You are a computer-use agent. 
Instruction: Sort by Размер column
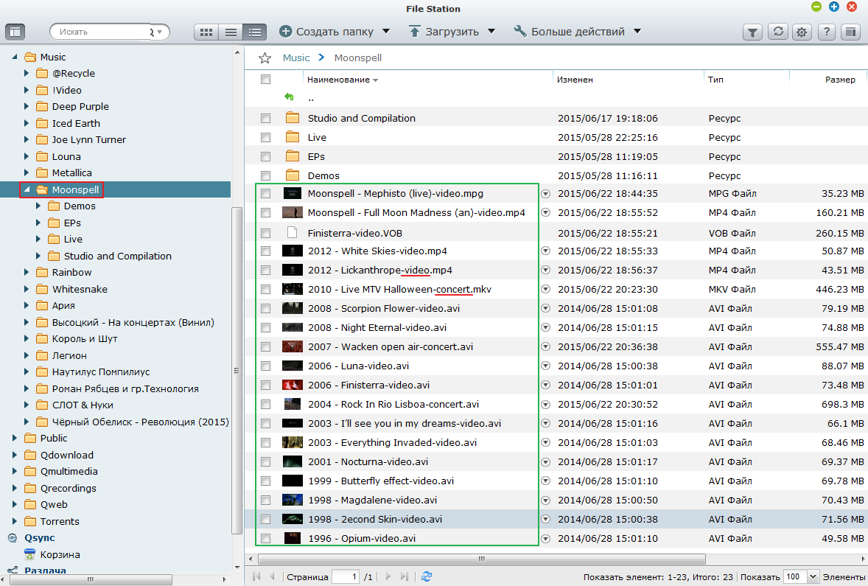tap(840, 80)
